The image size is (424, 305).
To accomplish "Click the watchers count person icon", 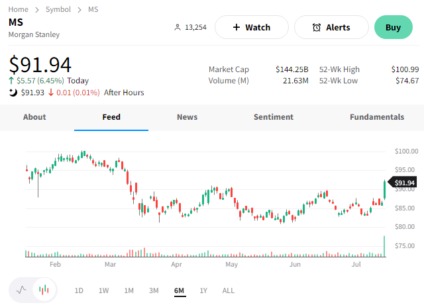I will coord(177,28).
